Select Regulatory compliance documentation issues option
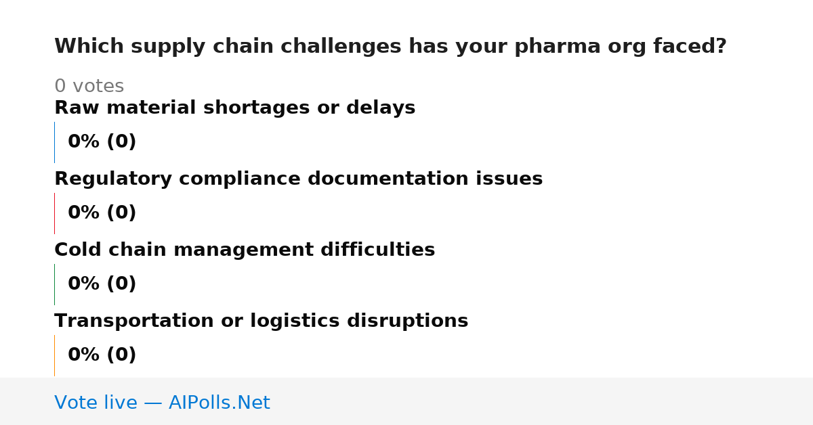 tap(298, 179)
